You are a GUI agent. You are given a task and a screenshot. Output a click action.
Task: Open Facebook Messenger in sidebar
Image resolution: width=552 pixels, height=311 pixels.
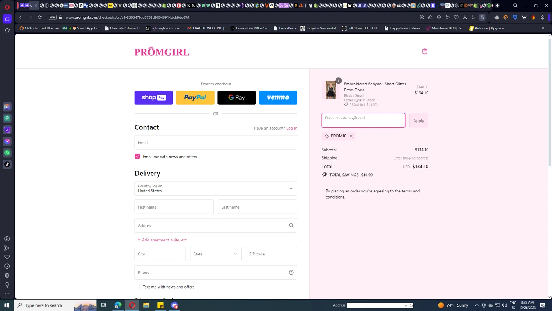tap(7, 141)
